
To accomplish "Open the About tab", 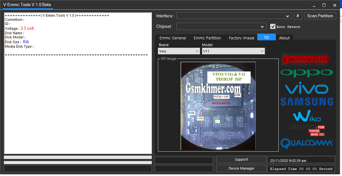I will 284,38.
